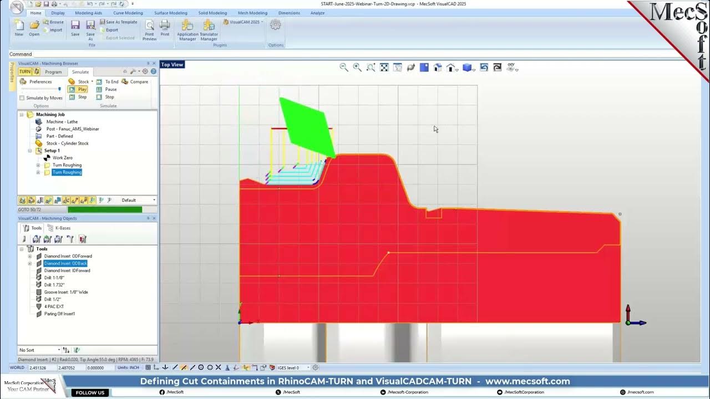Open the Options gear in the ribbon

point(275,25)
